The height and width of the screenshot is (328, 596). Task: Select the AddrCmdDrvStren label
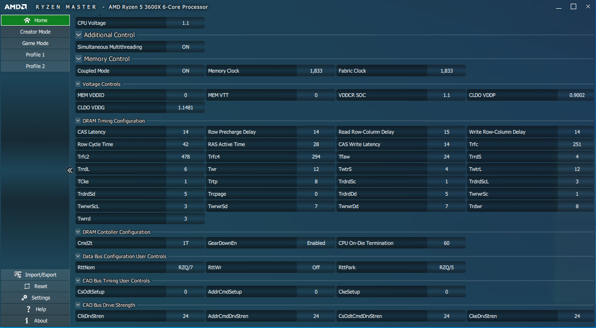pyautogui.click(x=228, y=316)
